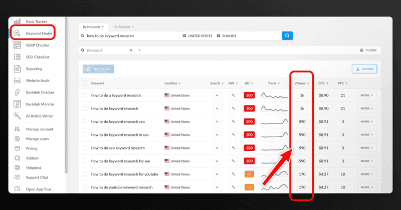Toggle the select-all checkbox in table header
Viewport: 401px width, 210px height.
[x=85, y=83]
